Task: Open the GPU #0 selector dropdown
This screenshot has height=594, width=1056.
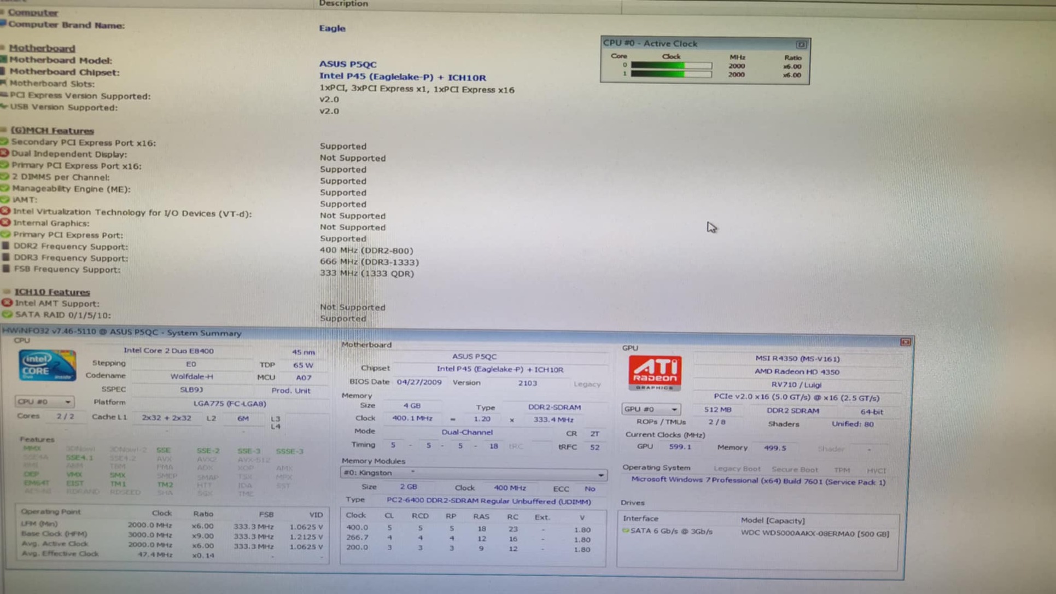Action: (x=650, y=409)
